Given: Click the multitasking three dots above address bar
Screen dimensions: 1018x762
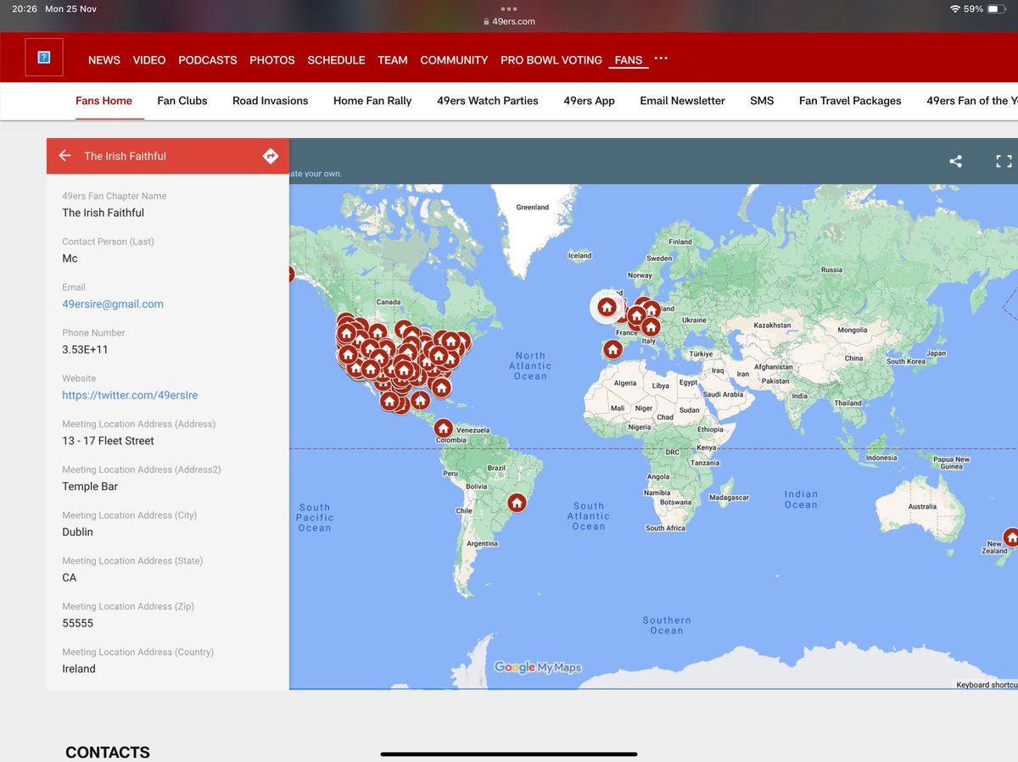Looking at the screenshot, I should coord(509,8).
